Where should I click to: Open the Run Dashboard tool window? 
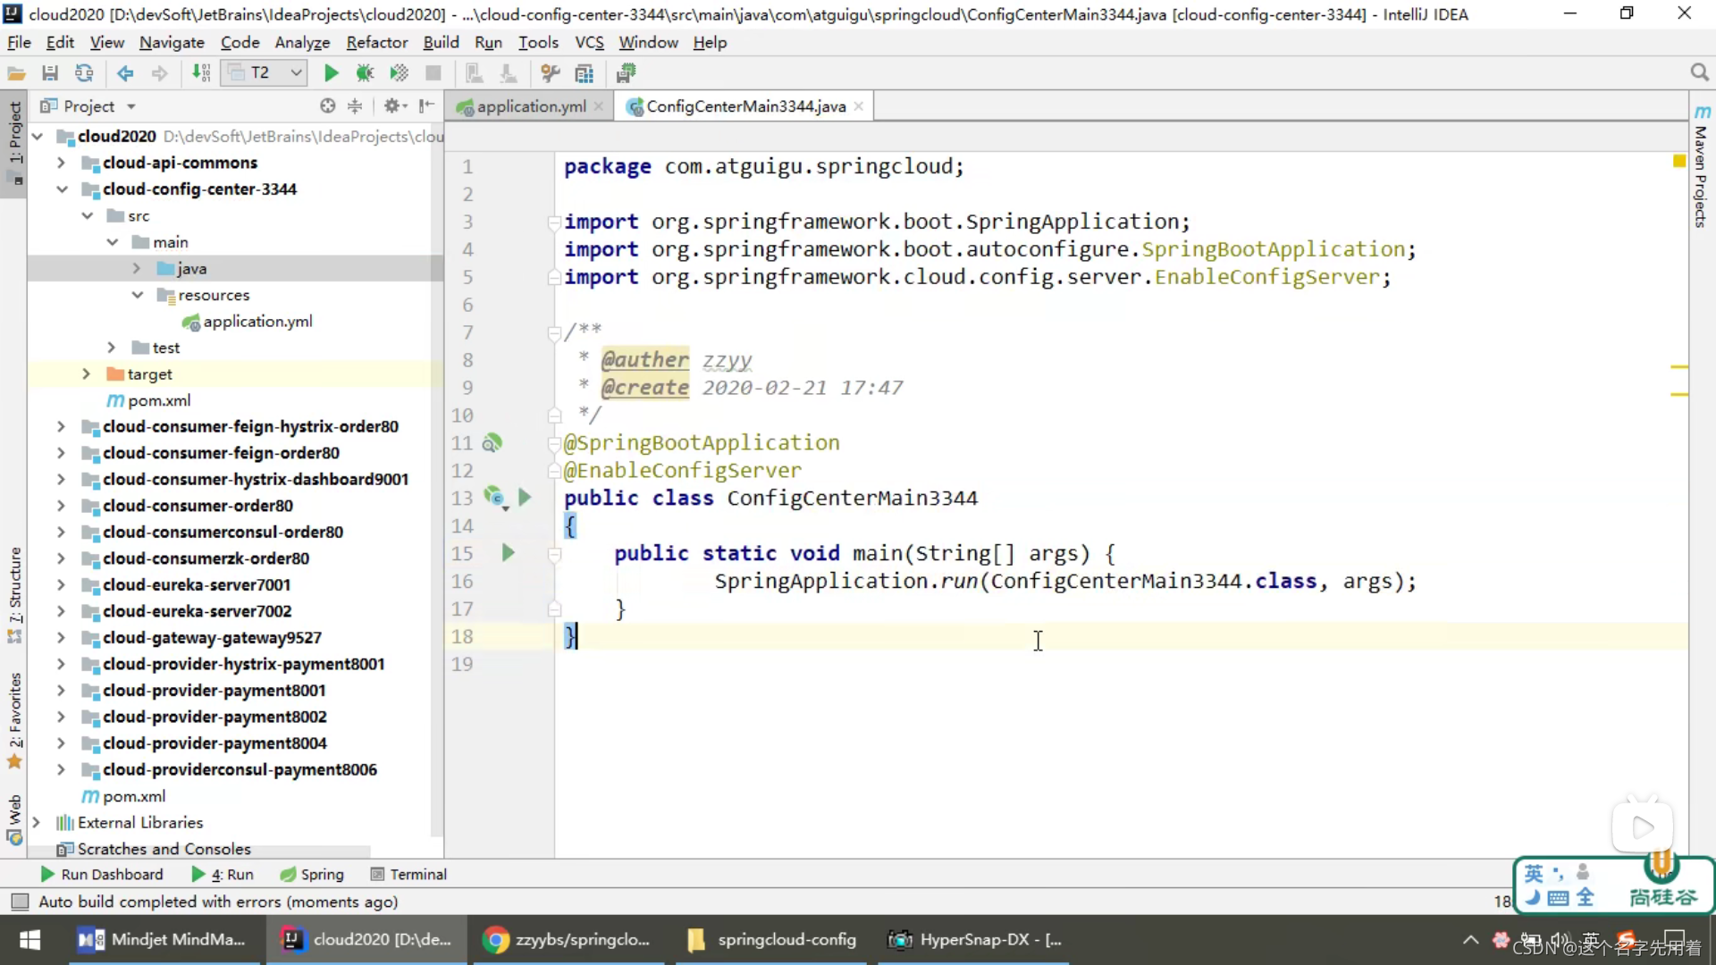[x=102, y=874]
